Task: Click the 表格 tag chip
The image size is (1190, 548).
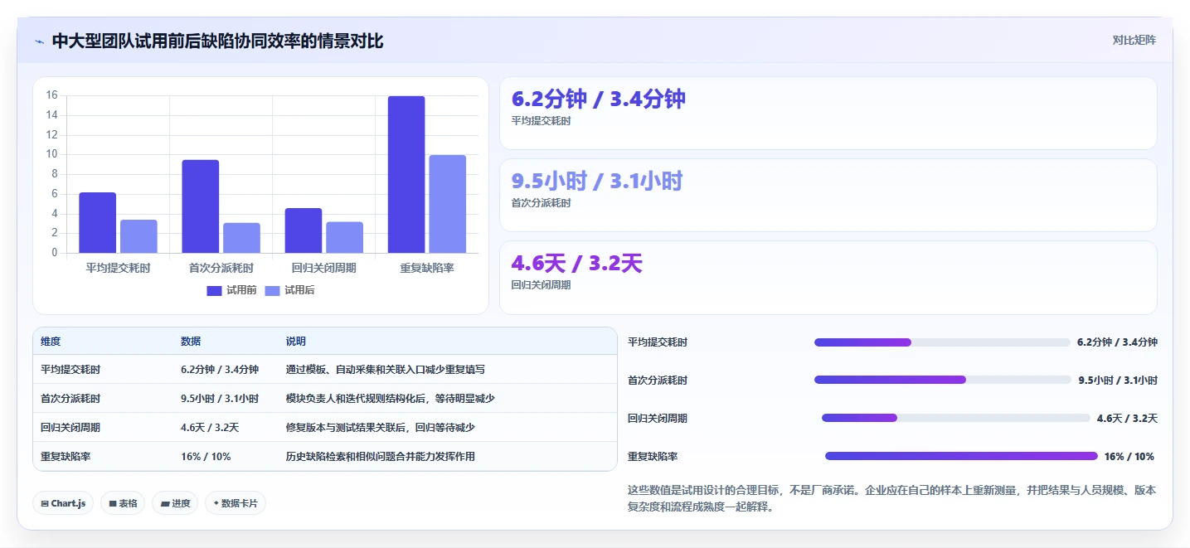Action: (123, 503)
